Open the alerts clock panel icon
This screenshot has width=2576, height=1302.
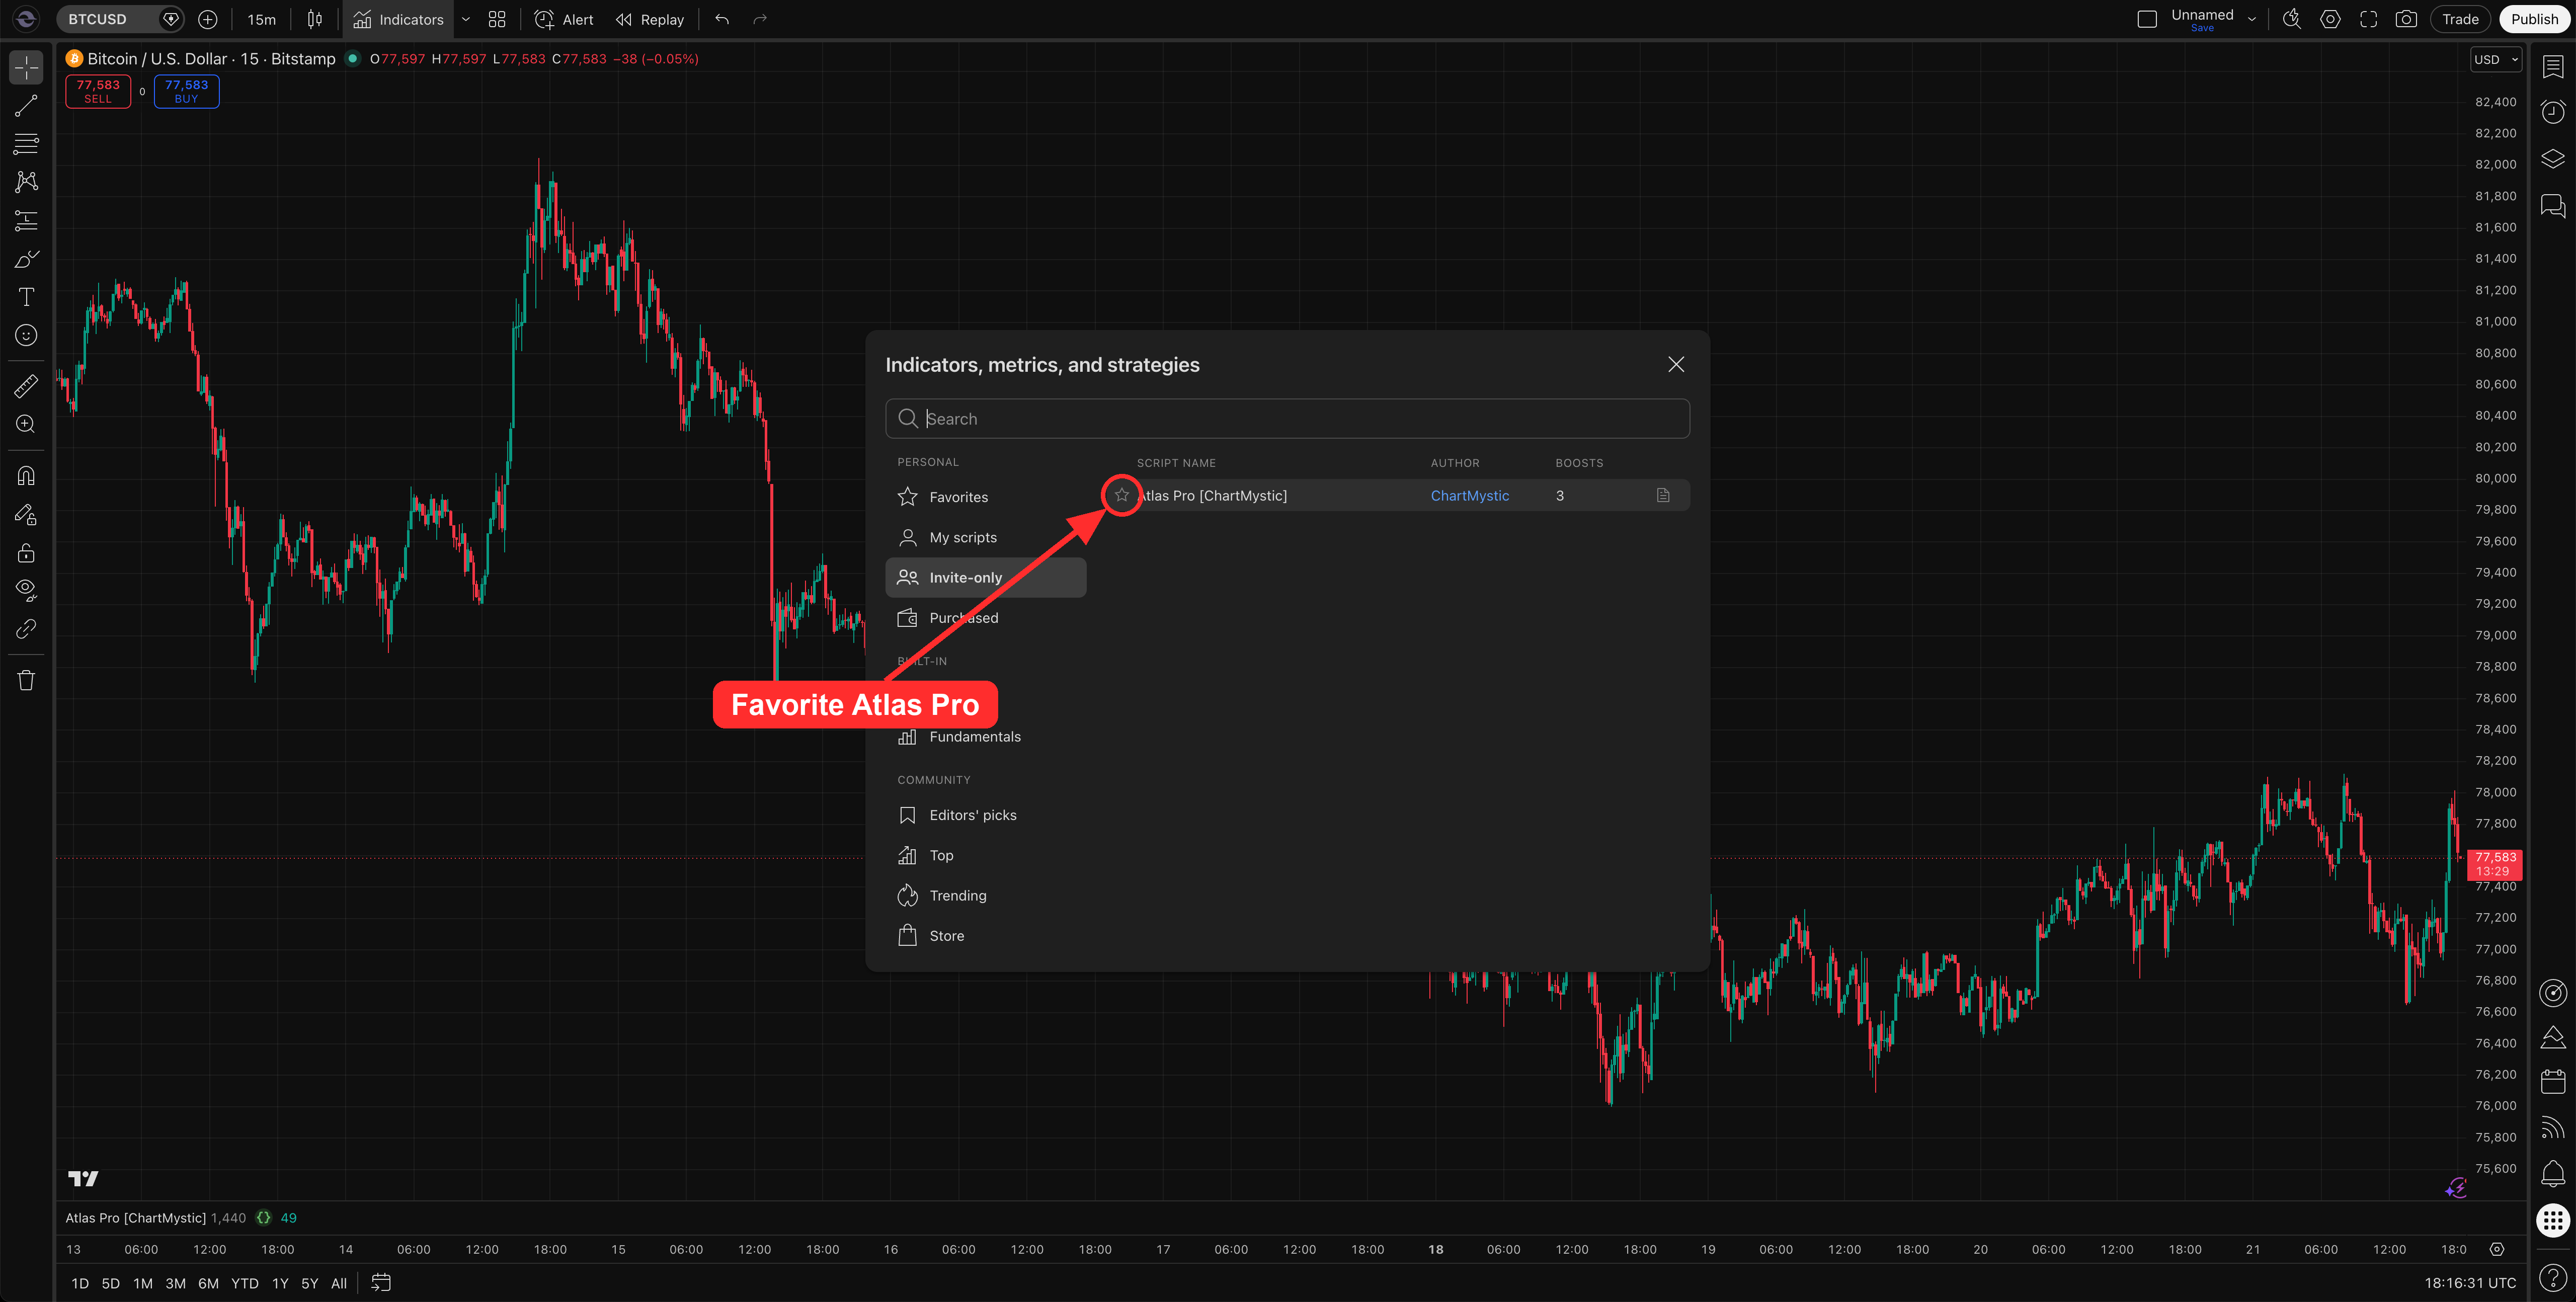[x=2552, y=111]
